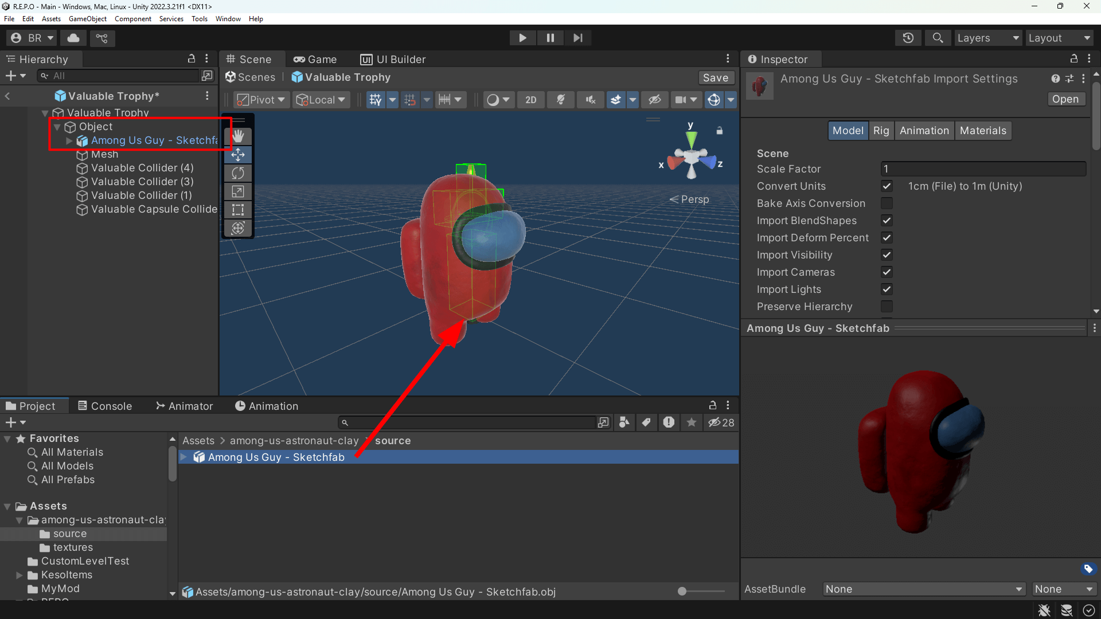Switch to the Materials tab
The height and width of the screenshot is (619, 1101).
coord(983,130)
